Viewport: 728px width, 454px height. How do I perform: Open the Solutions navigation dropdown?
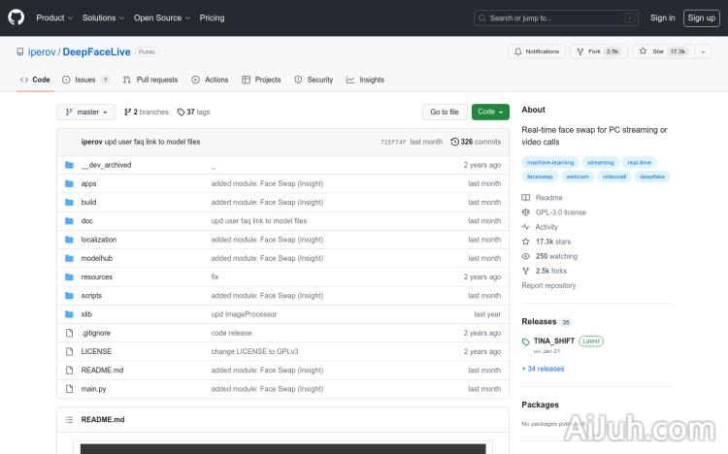[102, 17]
